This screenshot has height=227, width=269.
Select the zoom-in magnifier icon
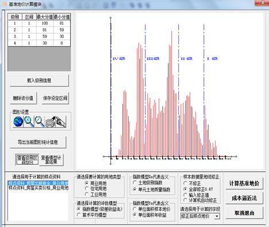(x=29, y=122)
